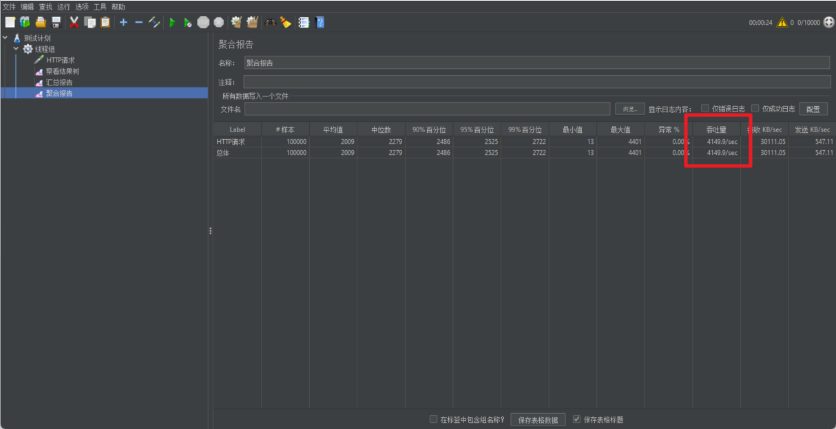Click the 配置 configure button
Image resolution: width=836 pixels, height=429 pixels.
point(813,109)
